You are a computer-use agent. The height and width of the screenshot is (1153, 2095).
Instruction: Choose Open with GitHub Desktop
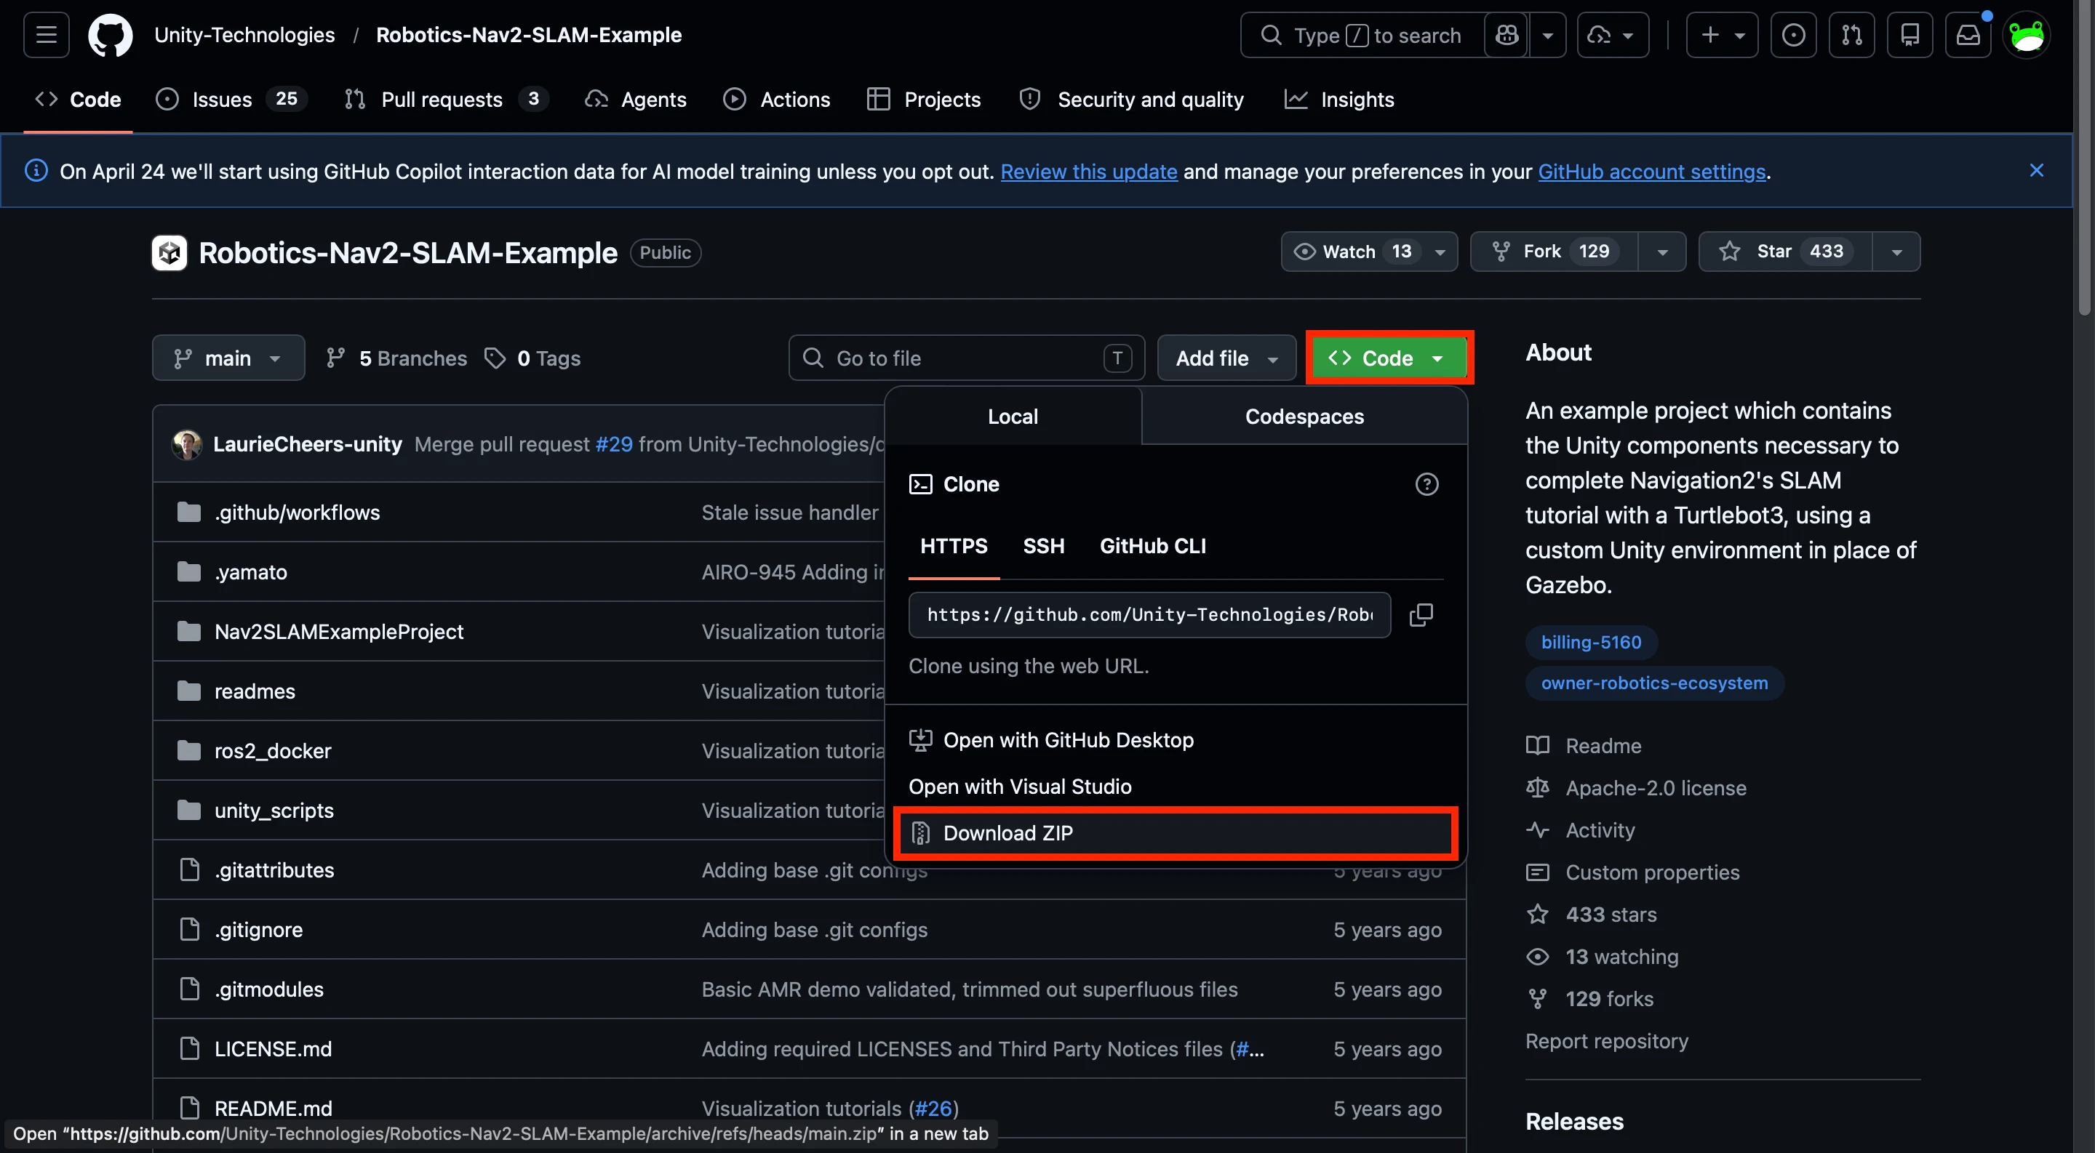1176,740
